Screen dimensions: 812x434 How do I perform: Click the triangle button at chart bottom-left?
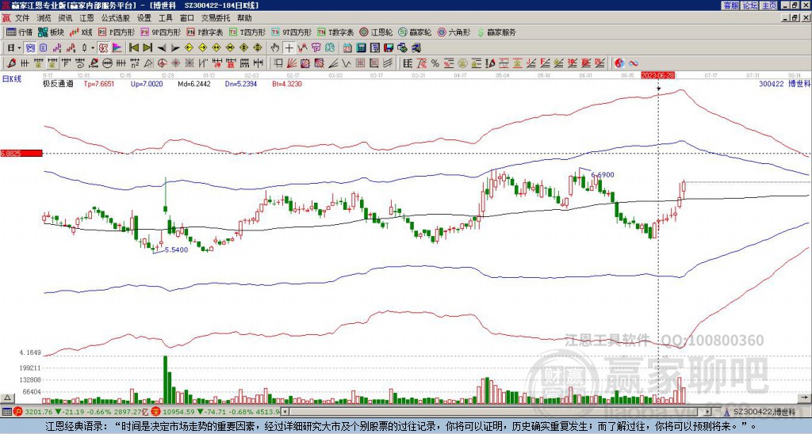(x=7, y=398)
